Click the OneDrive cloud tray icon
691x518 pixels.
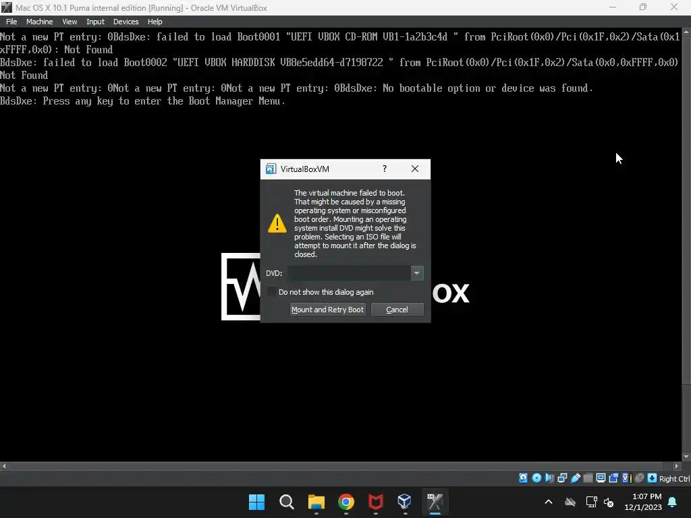570,502
